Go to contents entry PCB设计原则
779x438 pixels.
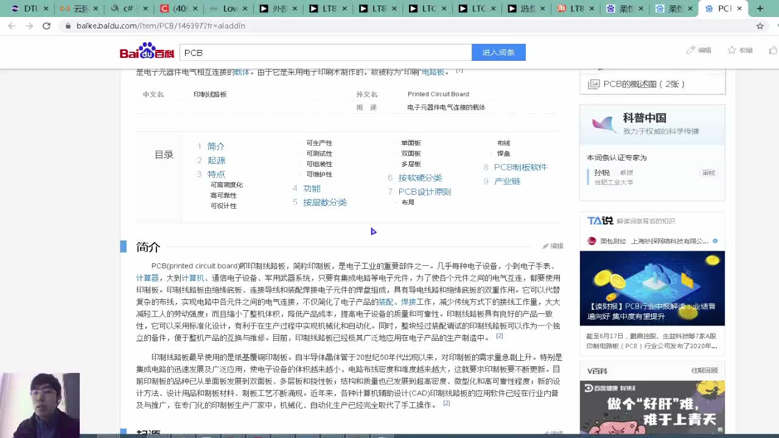point(425,192)
